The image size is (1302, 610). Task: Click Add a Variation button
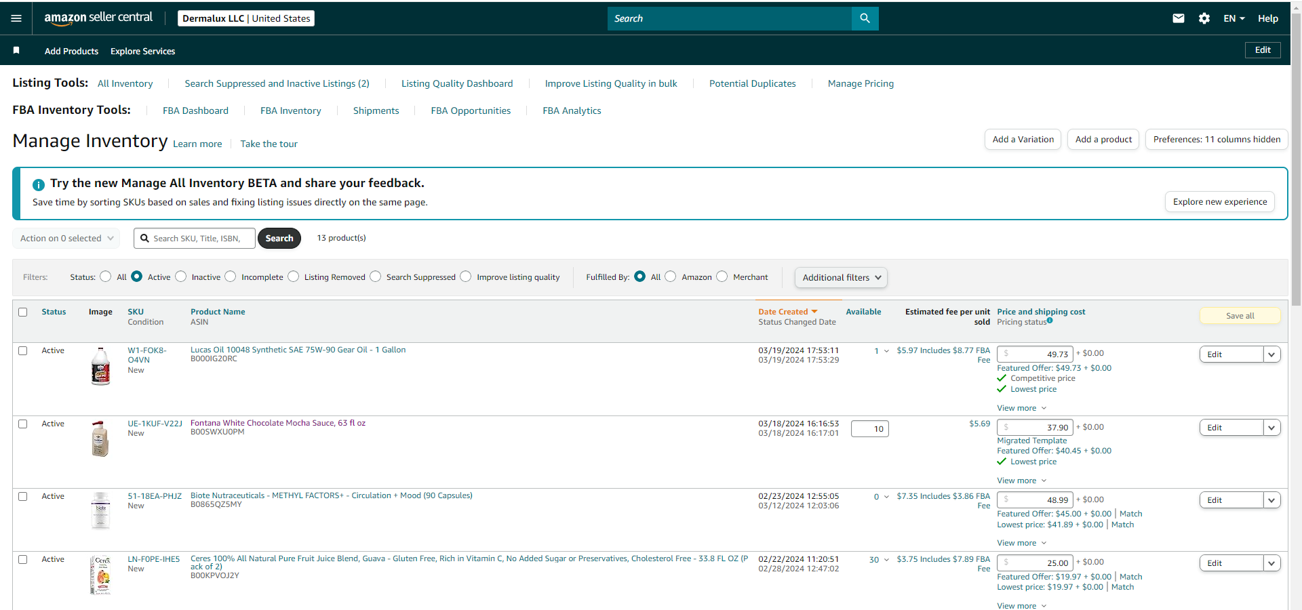(1023, 140)
